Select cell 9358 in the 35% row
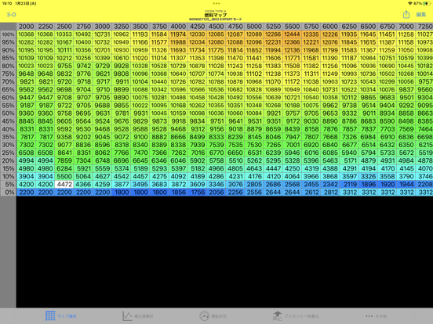 pos(64,137)
